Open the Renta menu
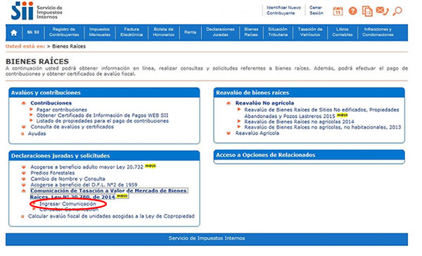Screen dimensions: 422x256 tap(190, 32)
